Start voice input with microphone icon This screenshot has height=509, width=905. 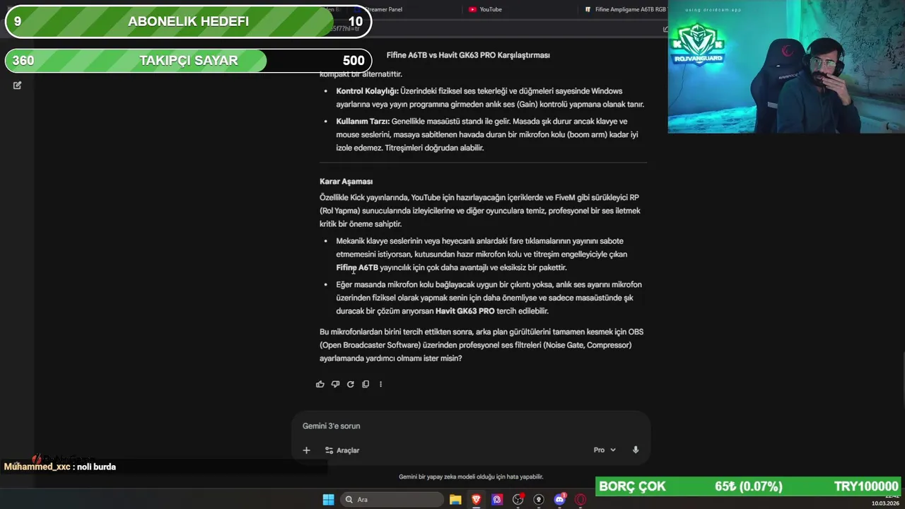point(636,450)
